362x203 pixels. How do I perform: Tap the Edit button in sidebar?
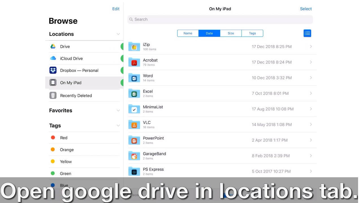click(116, 9)
